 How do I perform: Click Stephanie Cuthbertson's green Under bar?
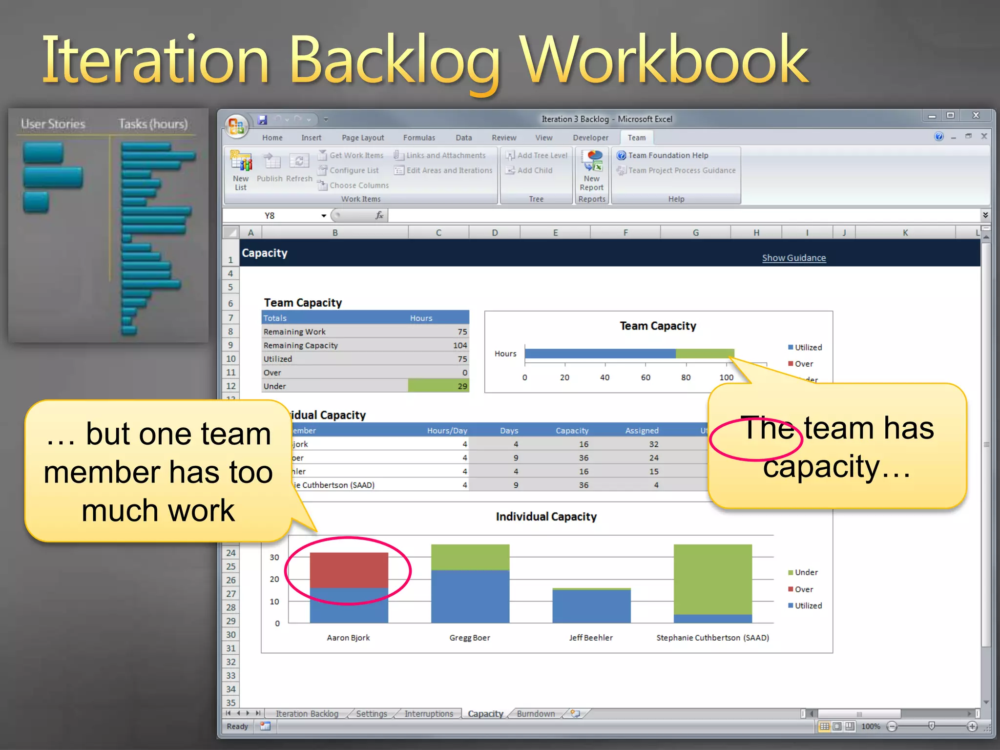tap(712, 580)
